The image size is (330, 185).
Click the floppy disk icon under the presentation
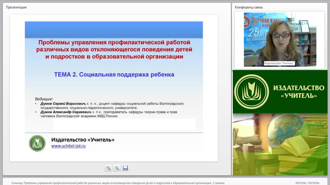125,168
